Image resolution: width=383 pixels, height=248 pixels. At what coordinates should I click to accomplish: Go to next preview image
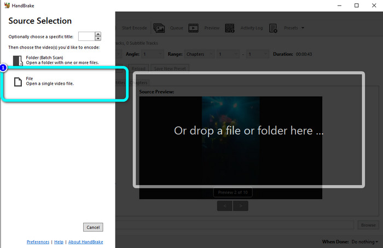(x=241, y=206)
